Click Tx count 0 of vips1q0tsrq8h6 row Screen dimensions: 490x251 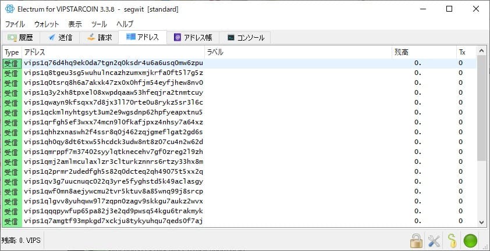point(461,83)
